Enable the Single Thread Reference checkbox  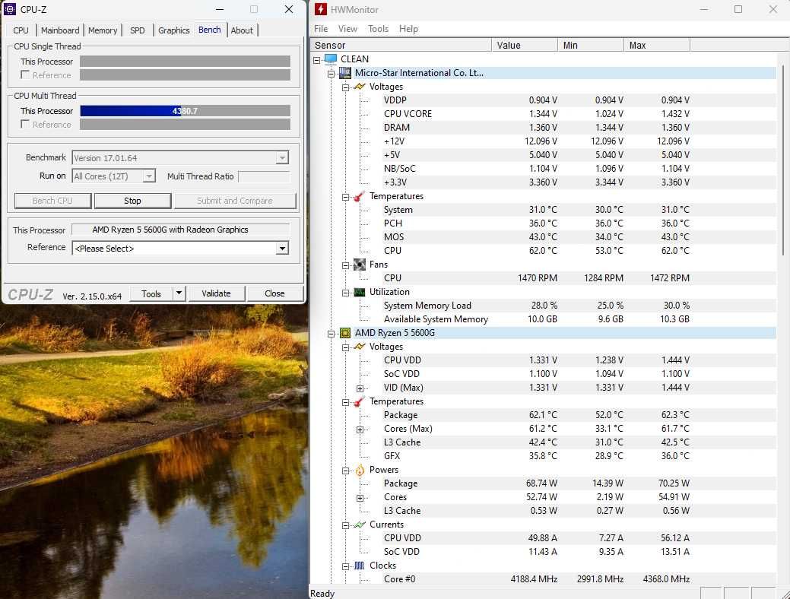coord(24,74)
